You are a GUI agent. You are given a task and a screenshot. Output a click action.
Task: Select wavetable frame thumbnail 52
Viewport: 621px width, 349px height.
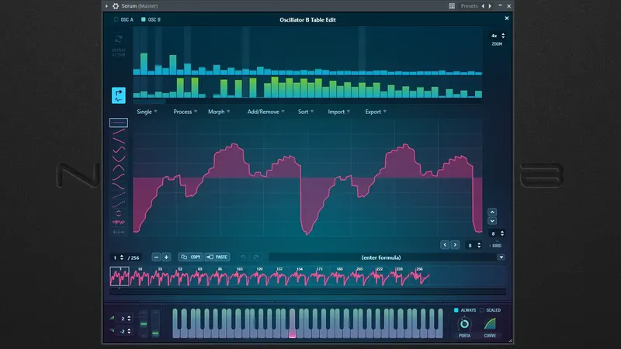click(x=180, y=276)
